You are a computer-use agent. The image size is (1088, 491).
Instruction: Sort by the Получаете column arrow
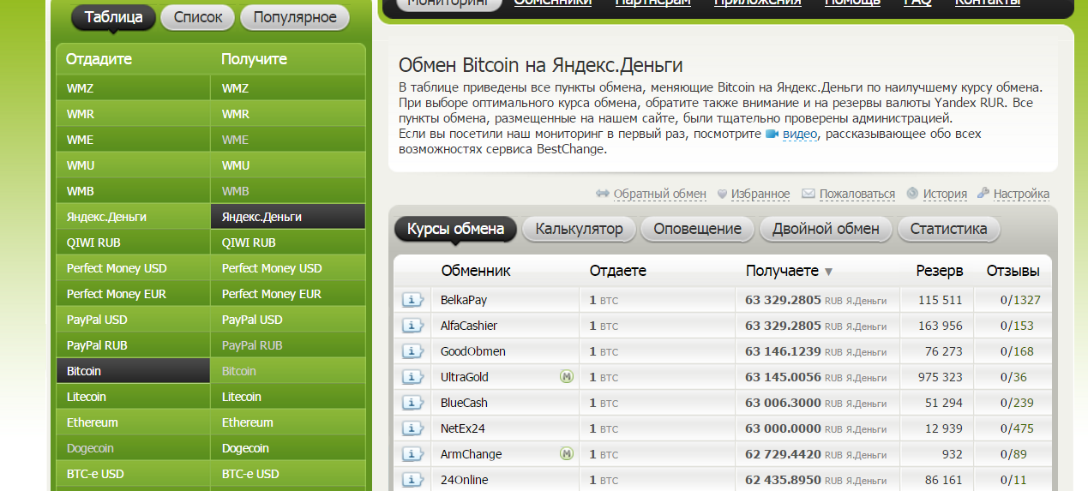click(828, 272)
